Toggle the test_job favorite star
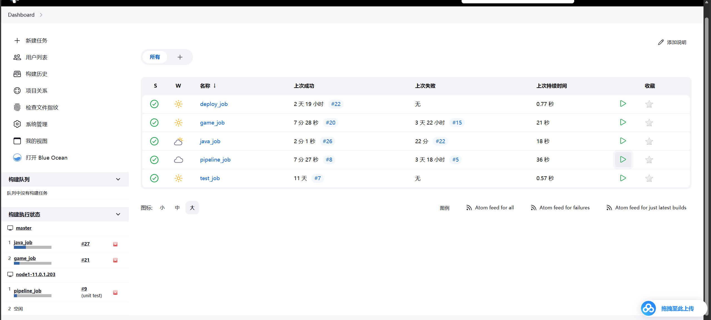The image size is (711, 320). (x=649, y=178)
